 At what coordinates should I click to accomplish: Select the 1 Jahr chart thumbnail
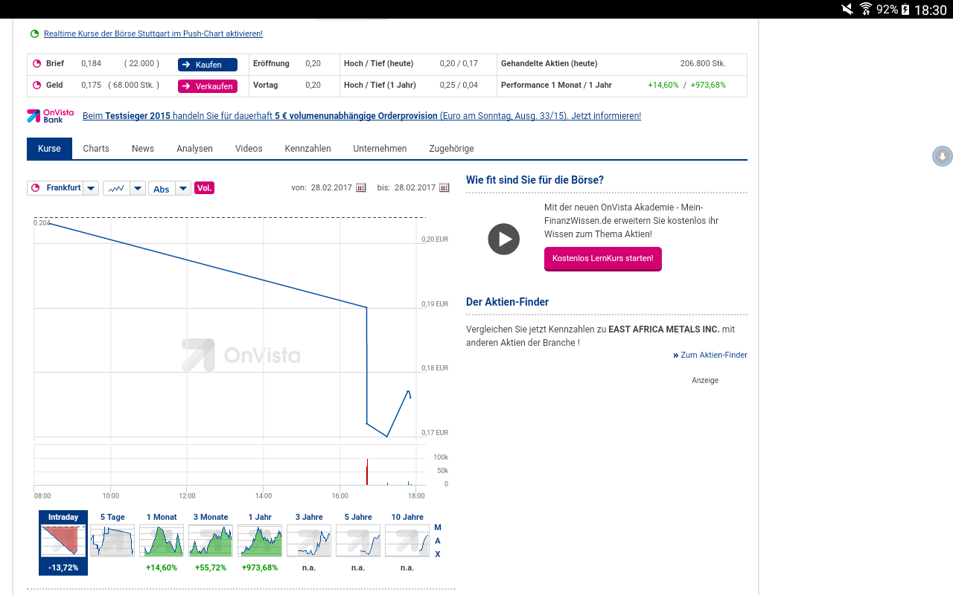pos(260,542)
